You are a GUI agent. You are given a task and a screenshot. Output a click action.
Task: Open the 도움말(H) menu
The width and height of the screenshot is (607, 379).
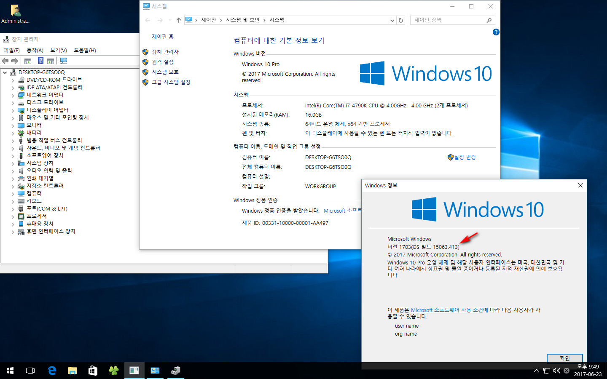(85, 50)
